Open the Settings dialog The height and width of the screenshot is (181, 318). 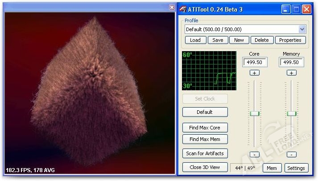[296, 168]
